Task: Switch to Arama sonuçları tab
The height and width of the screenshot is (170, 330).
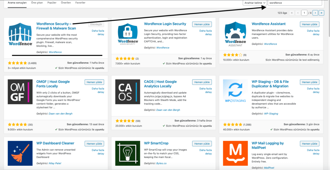Action: coord(17,3)
